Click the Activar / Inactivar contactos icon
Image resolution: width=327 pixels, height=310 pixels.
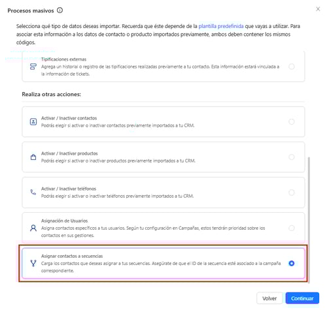click(33, 121)
